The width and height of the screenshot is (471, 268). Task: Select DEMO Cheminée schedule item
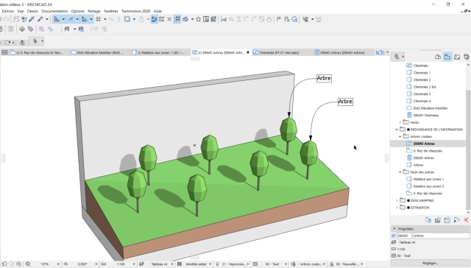click(x=425, y=116)
